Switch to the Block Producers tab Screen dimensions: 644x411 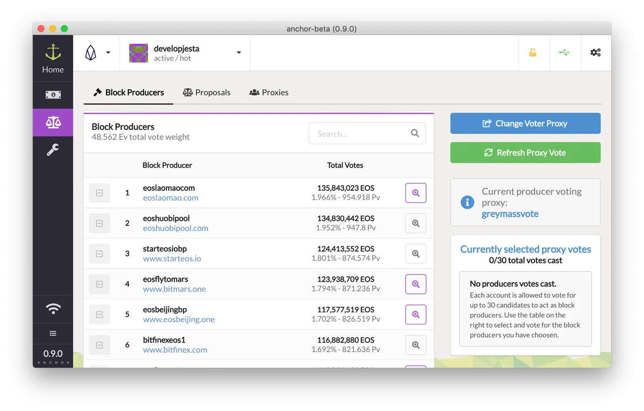pyautogui.click(x=128, y=93)
